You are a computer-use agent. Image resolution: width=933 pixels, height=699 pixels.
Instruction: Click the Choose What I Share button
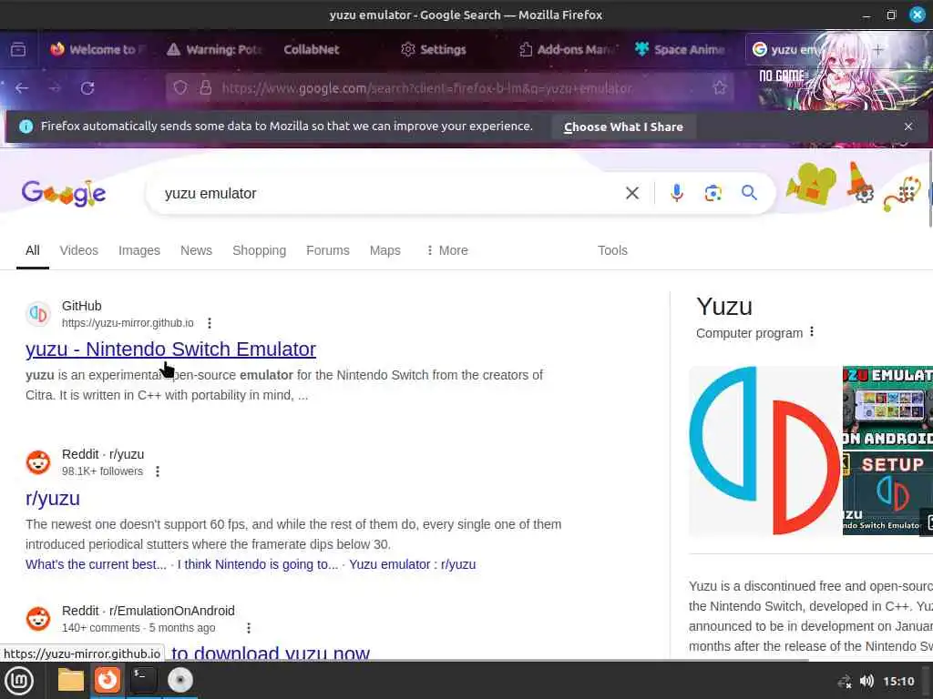coord(623,127)
